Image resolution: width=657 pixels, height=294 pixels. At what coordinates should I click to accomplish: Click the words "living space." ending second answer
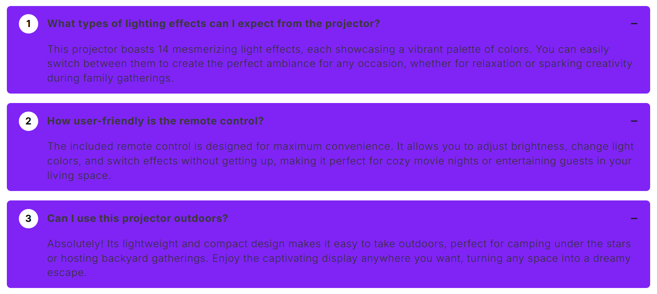point(79,176)
